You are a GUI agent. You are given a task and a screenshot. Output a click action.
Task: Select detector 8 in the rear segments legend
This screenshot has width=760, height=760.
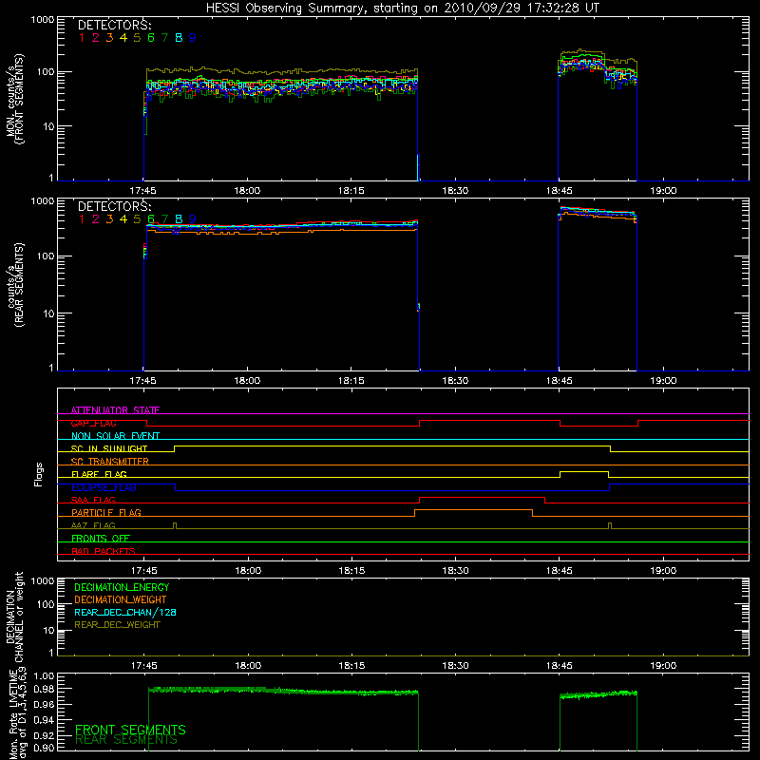pyautogui.click(x=179, y=219)
